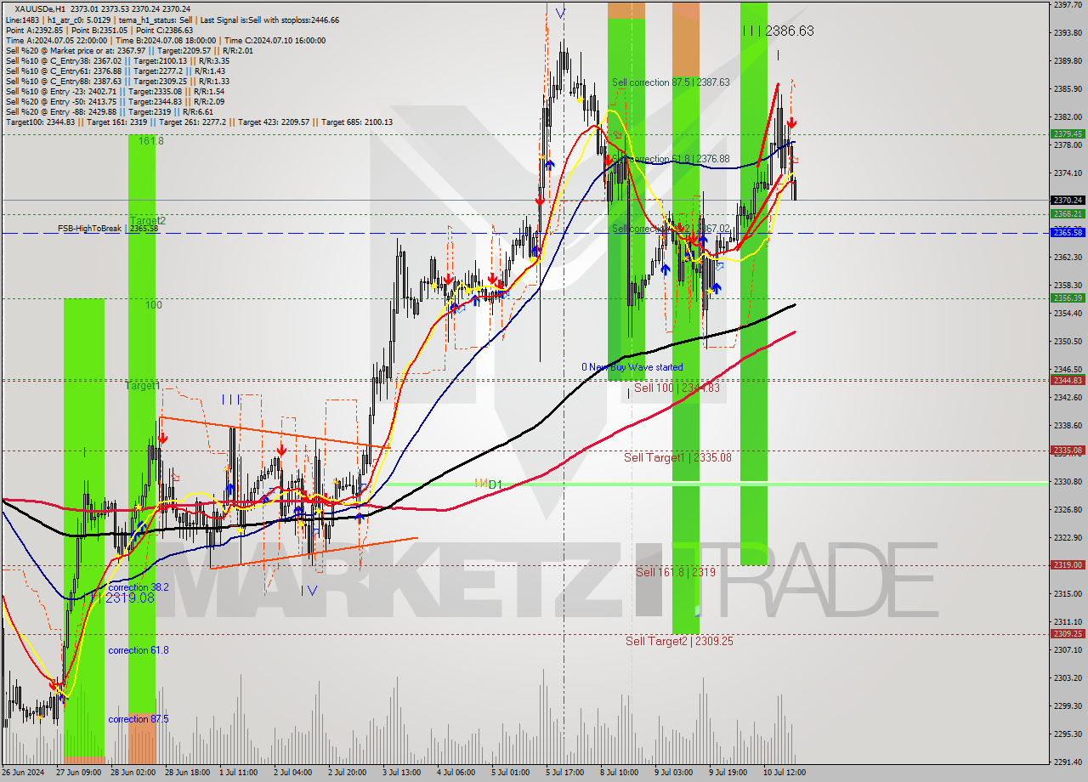Image resolution: width=1088 pixels, height=782 pixels.
Task: Click the green price tag 2368.21
Action: pos(1068,213)
